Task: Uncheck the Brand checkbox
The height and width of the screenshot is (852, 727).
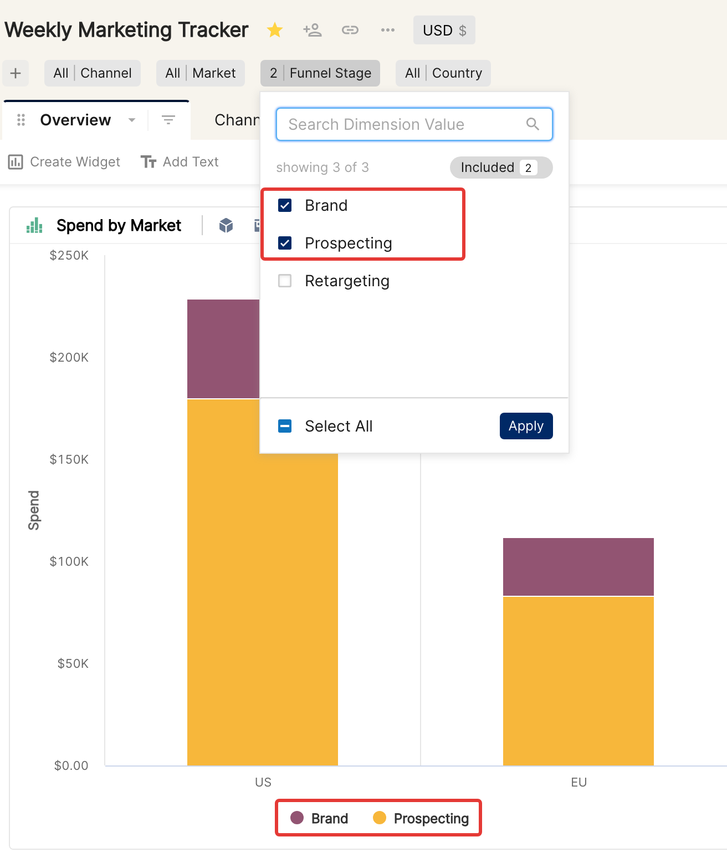Action: click(x=285, y=205)
